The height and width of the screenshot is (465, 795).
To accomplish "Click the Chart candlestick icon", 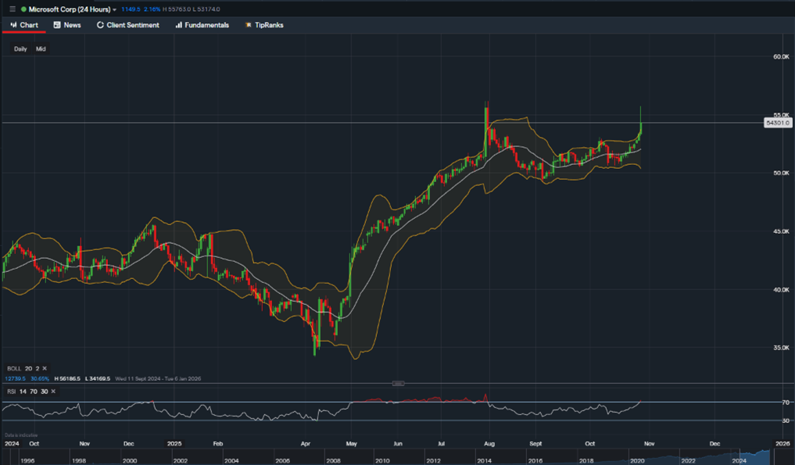I will click(x=12, y=24).
